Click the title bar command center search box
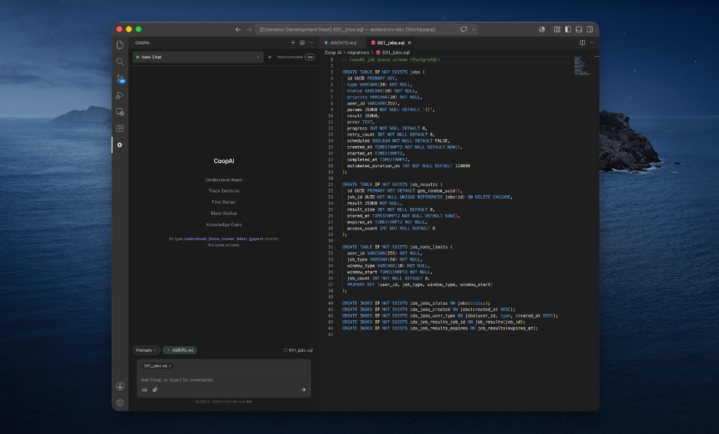Screen dimensions: 719x434 point(357,29)
